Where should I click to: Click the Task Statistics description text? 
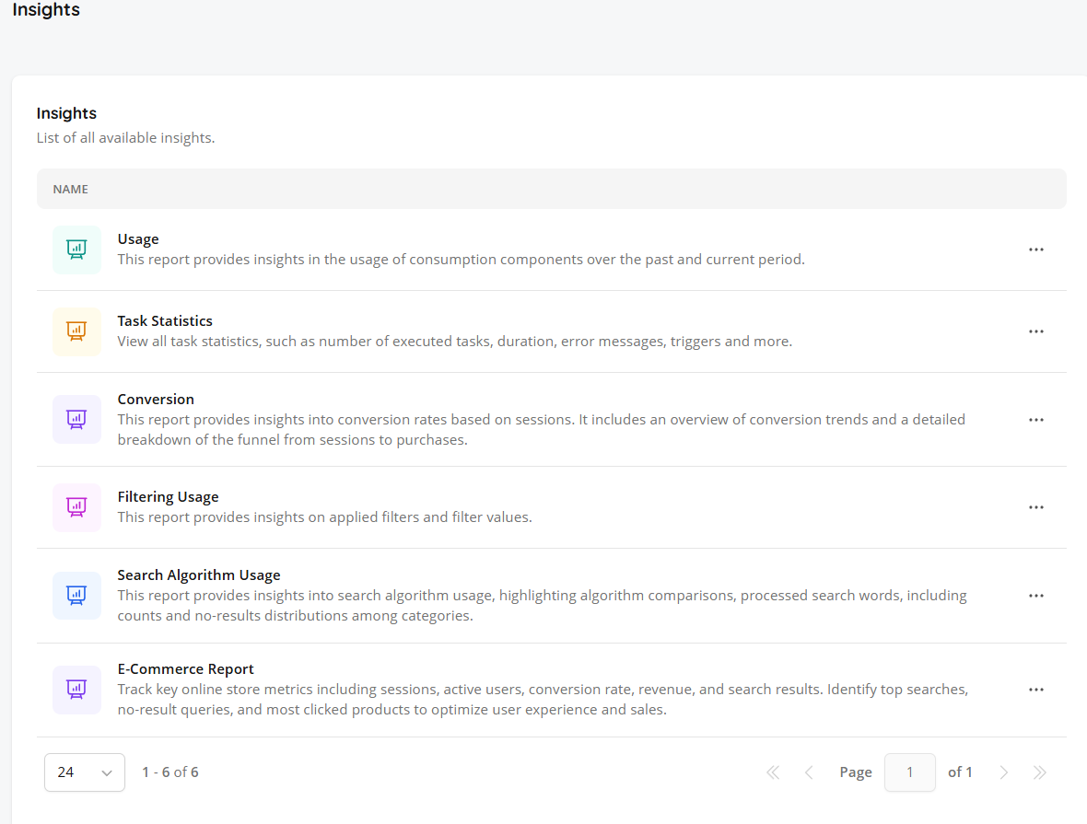point(455,341)
